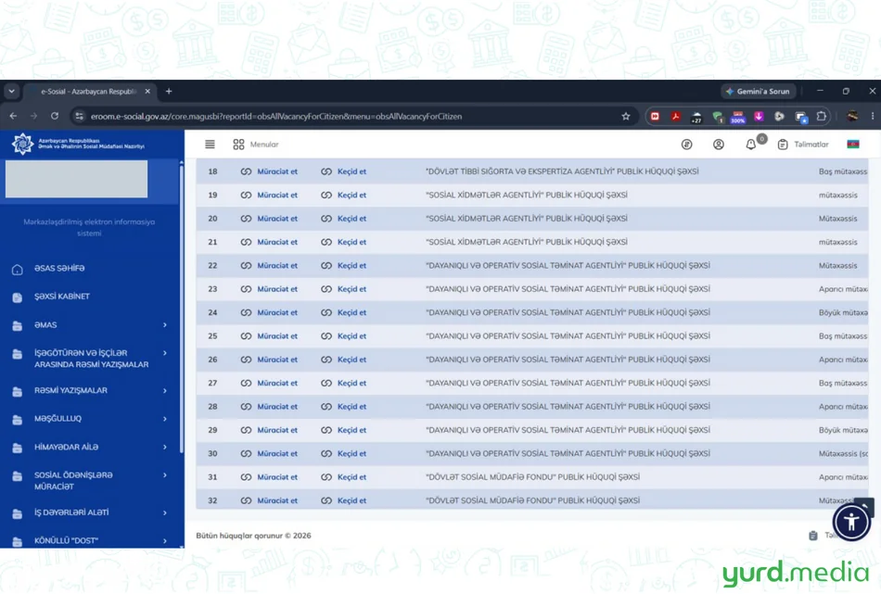
Task: Click Müraciət et in row 26
Action: pyautogui.click(x=277, y=360)
